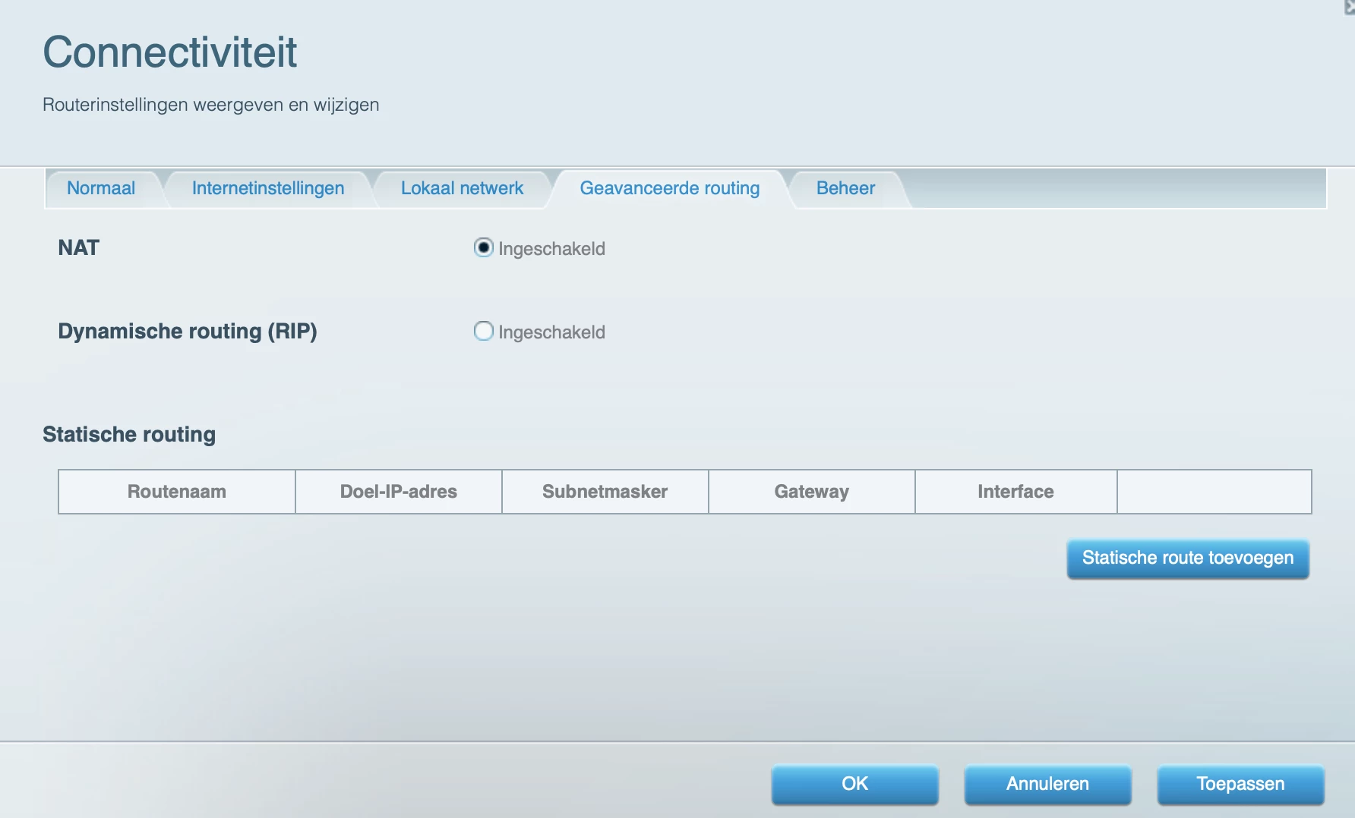1355x818 pixels.
Task: Enable Dynamische routing (RIP) radio button
Action: click(x=484, y=331)
